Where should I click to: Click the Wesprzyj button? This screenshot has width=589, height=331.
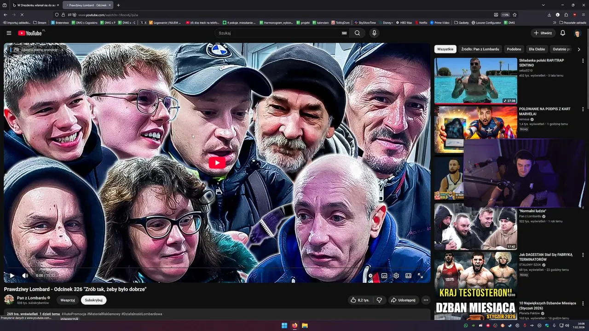(68, 300)
